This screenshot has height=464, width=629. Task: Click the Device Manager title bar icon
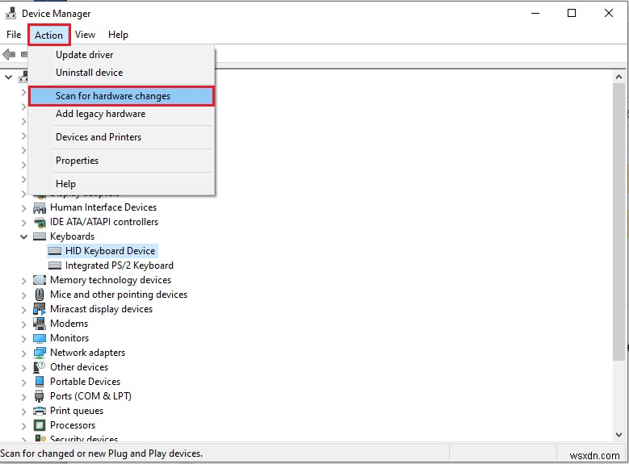(10, 13)
